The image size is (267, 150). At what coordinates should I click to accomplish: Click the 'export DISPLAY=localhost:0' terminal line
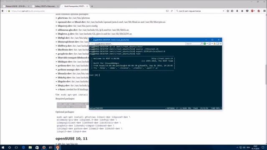[x=150, y=51]
